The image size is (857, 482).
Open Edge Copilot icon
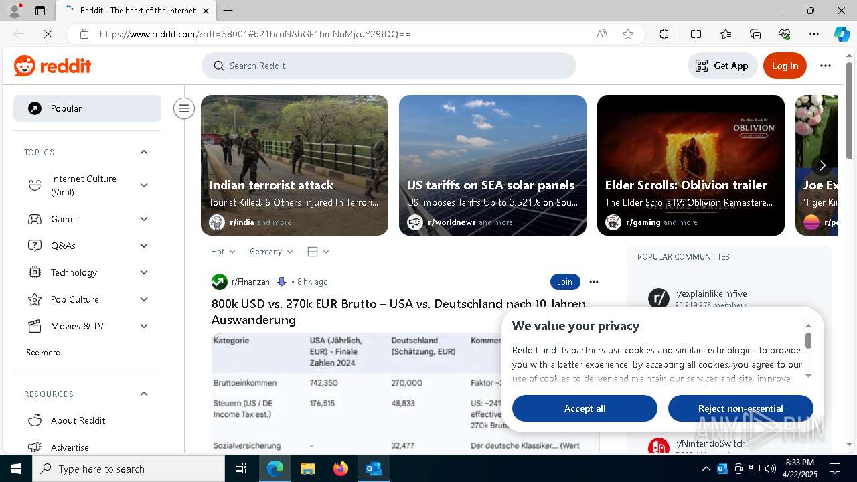point(842,34)
